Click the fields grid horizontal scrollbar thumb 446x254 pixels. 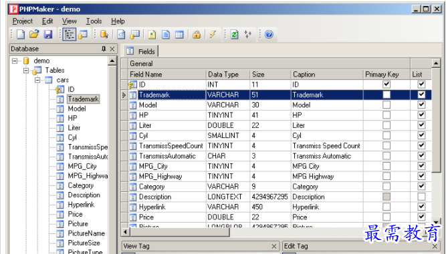179,232
